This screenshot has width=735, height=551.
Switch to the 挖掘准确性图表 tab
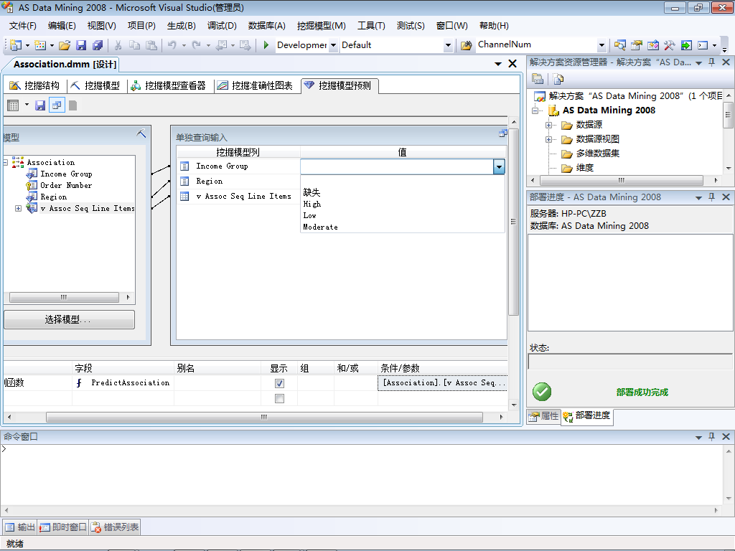[256, 85]
